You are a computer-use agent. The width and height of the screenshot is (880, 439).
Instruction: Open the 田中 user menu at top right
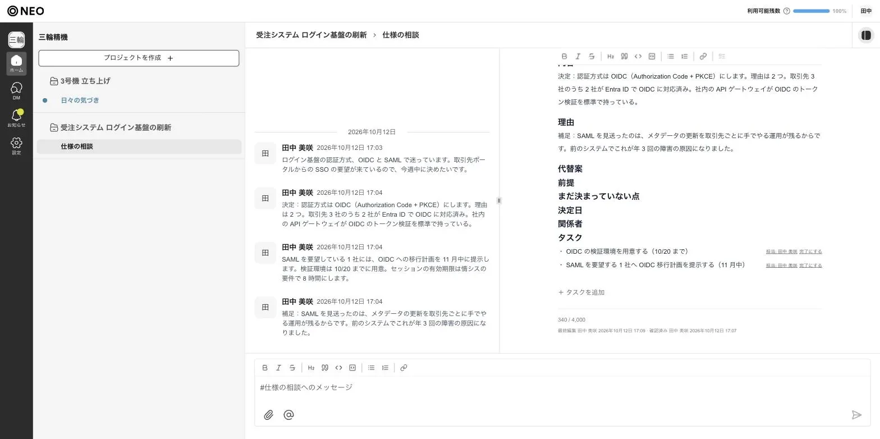coord(866,11)
